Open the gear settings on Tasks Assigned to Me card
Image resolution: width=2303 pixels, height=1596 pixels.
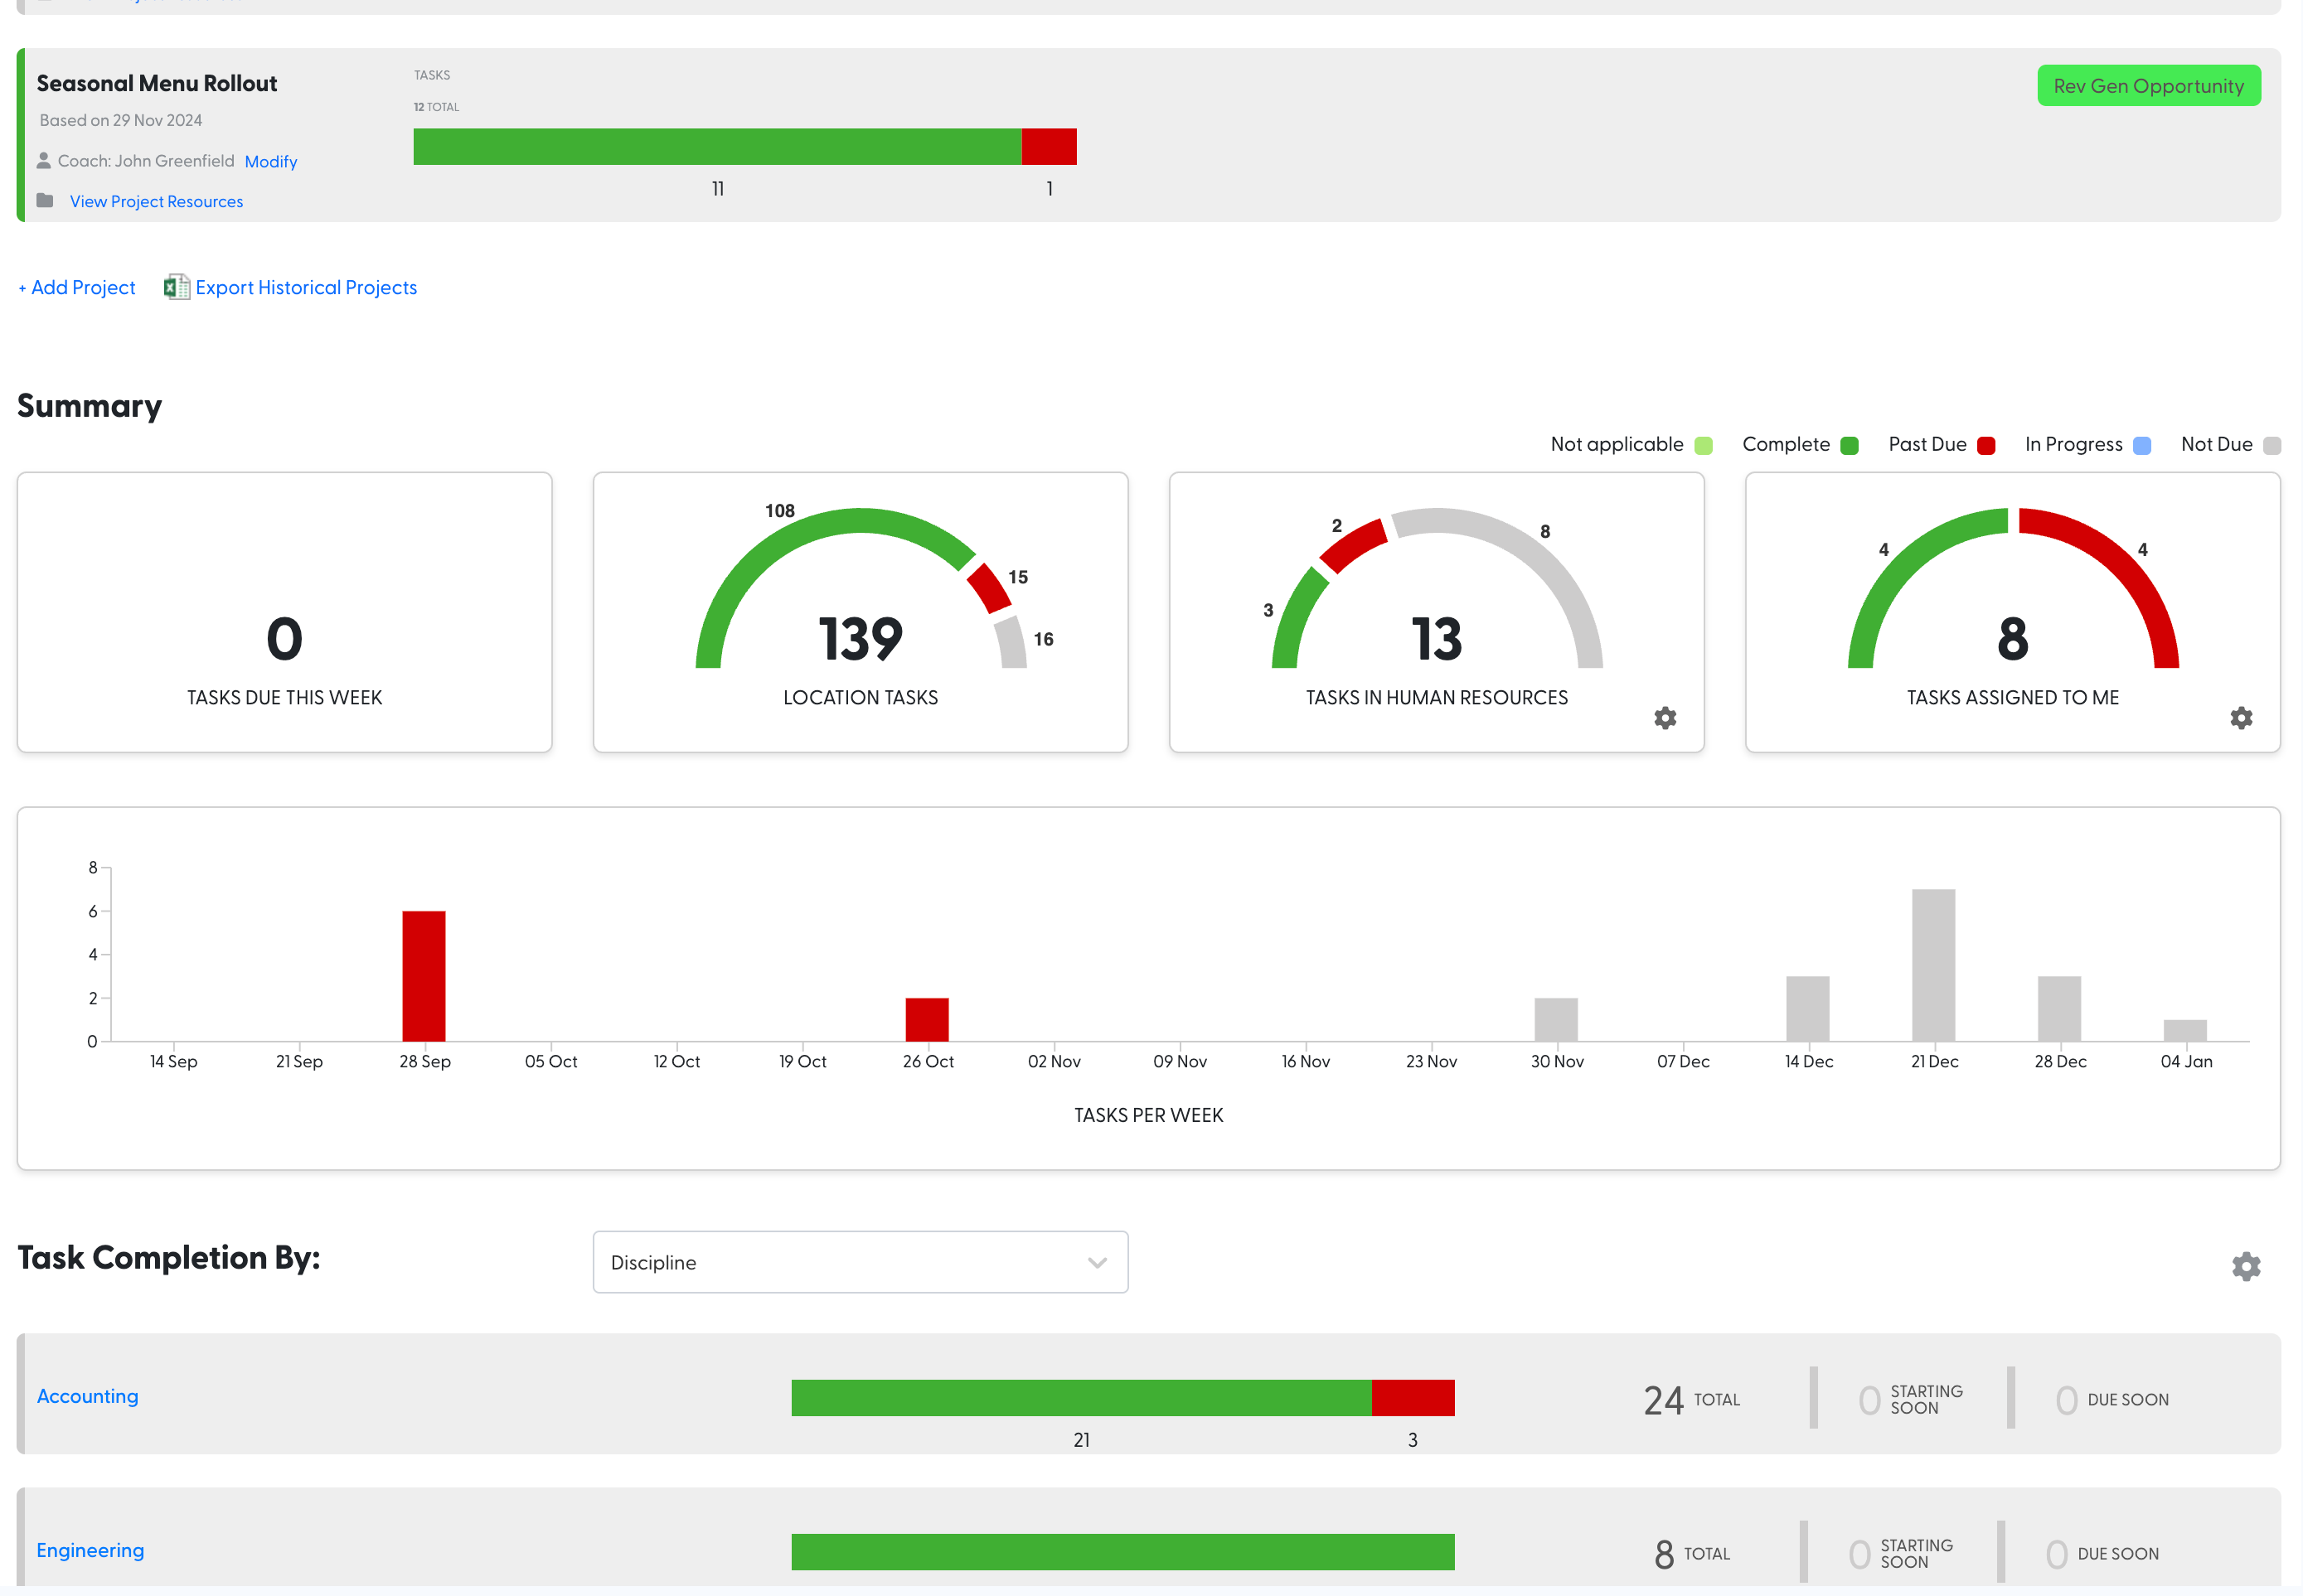click(2240, 718)
